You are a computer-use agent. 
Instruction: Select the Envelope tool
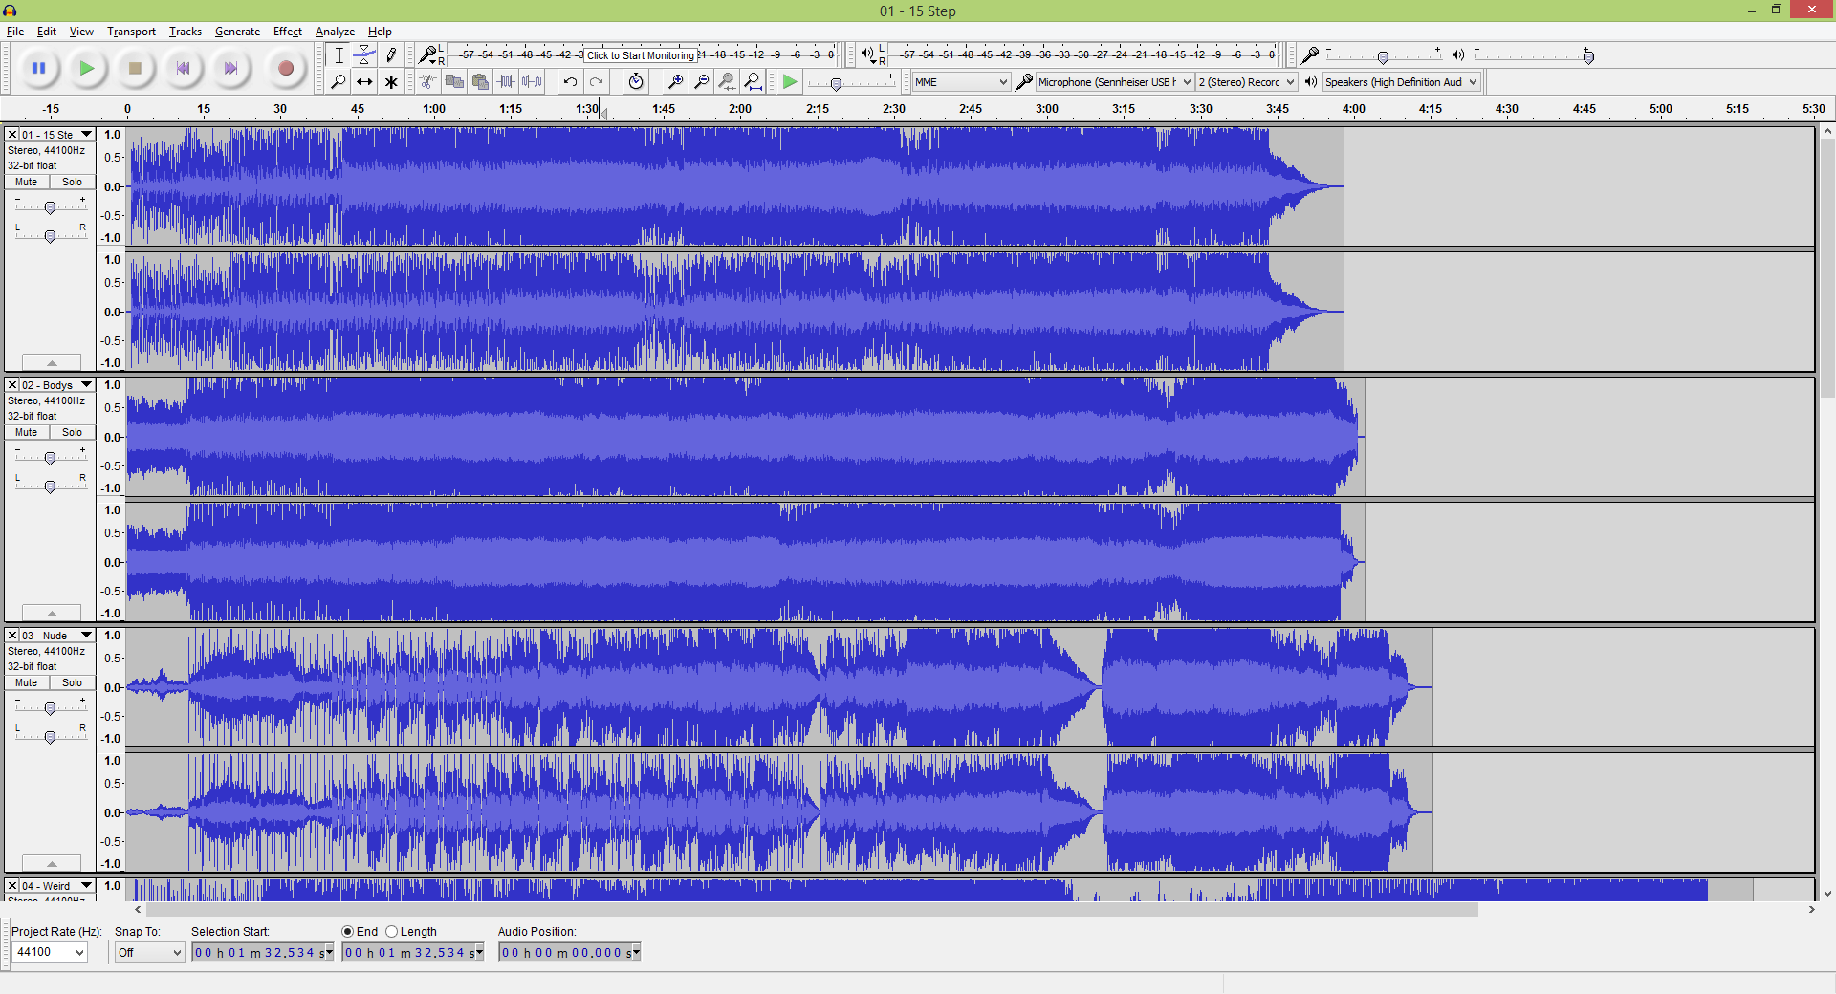pos(364,55)
